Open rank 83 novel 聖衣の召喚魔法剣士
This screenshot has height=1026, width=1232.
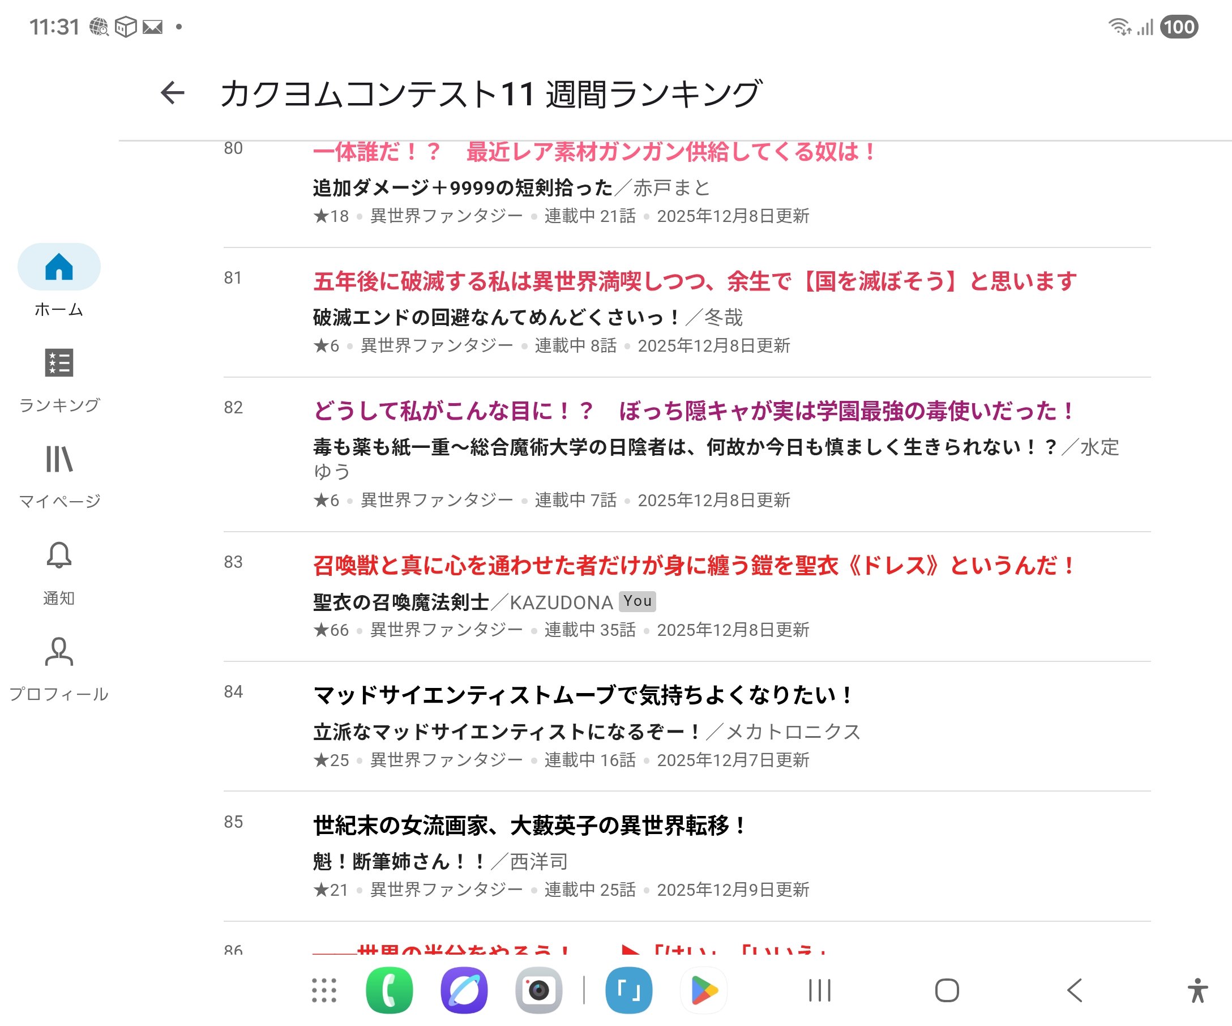tap(401, 602)
